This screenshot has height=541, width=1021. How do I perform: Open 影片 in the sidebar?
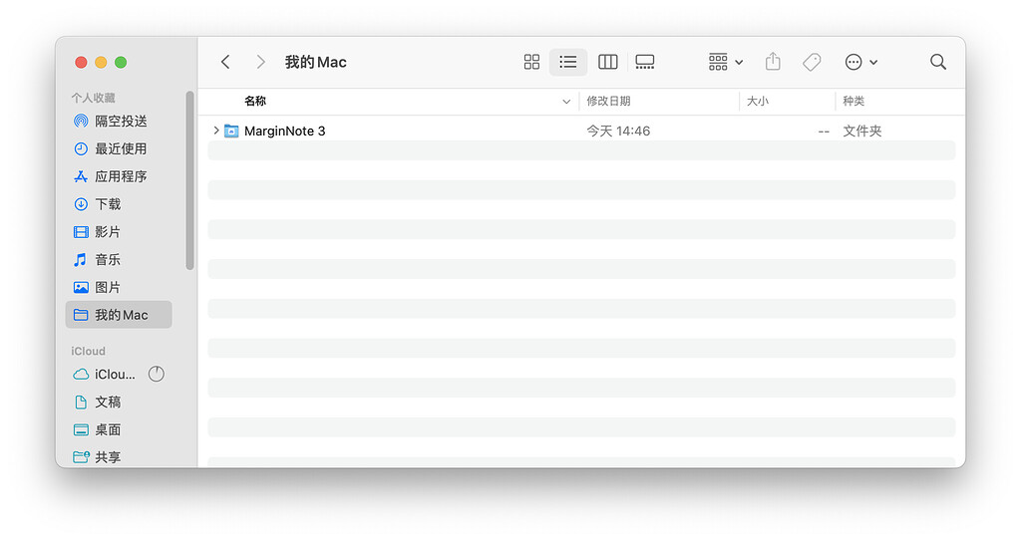(119, 232)
